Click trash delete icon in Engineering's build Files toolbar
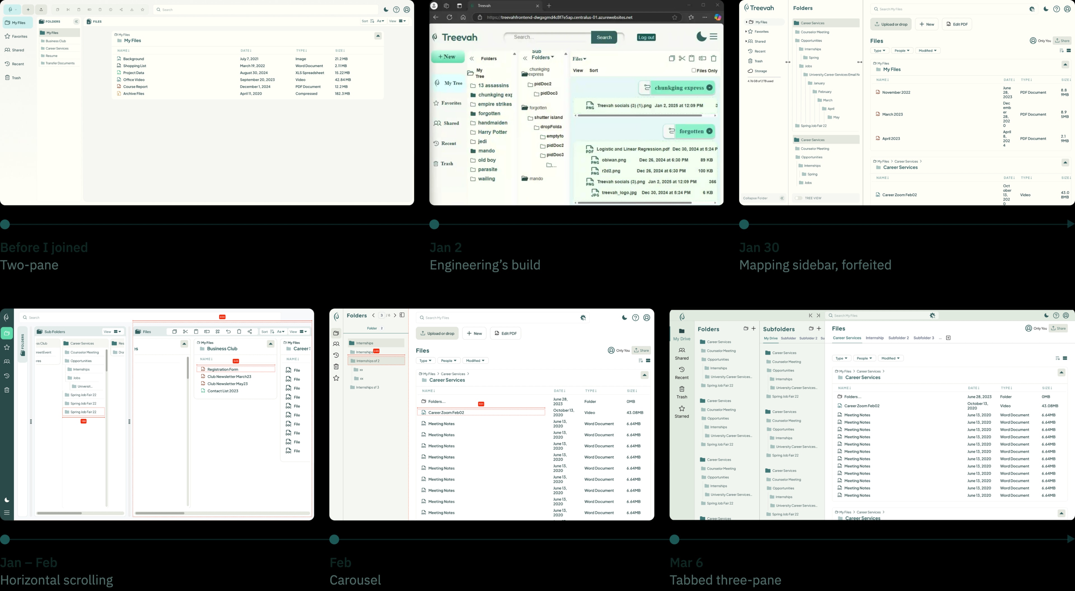 [x=714, y=58]
